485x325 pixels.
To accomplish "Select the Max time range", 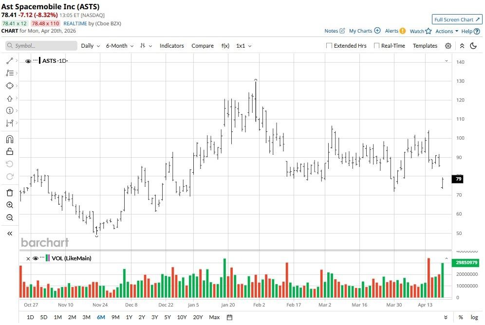I will 214,317.
